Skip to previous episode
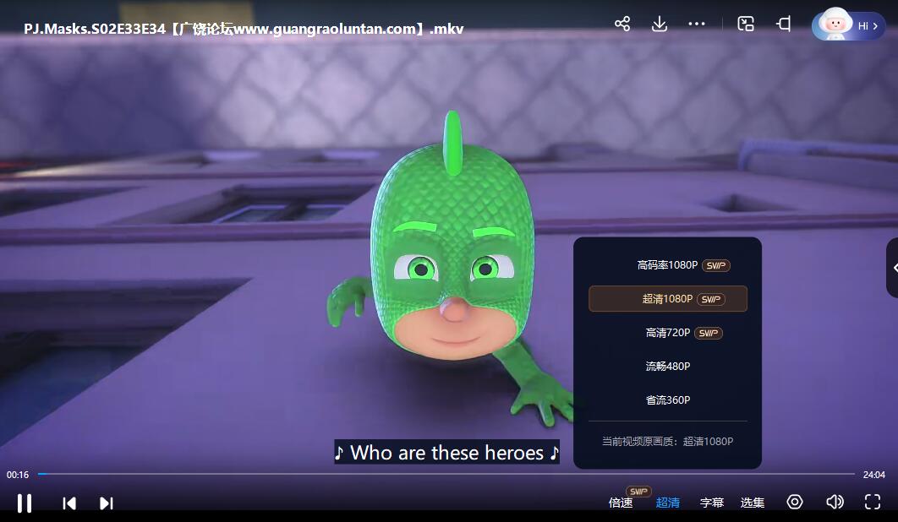The height and width of the screenshot is (522, 898). pos(69,503)
